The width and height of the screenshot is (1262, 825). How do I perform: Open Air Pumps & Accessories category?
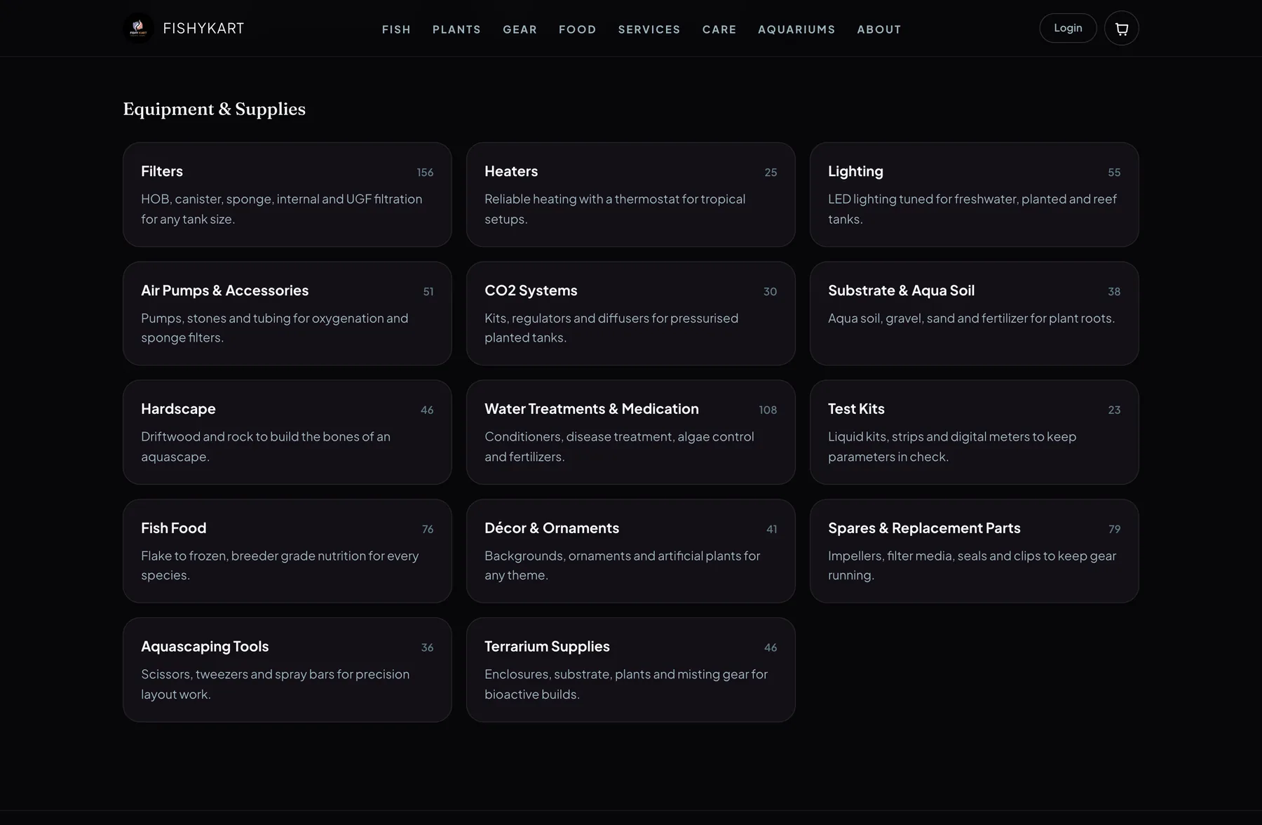pyautogui.click(x=287, y=314)
